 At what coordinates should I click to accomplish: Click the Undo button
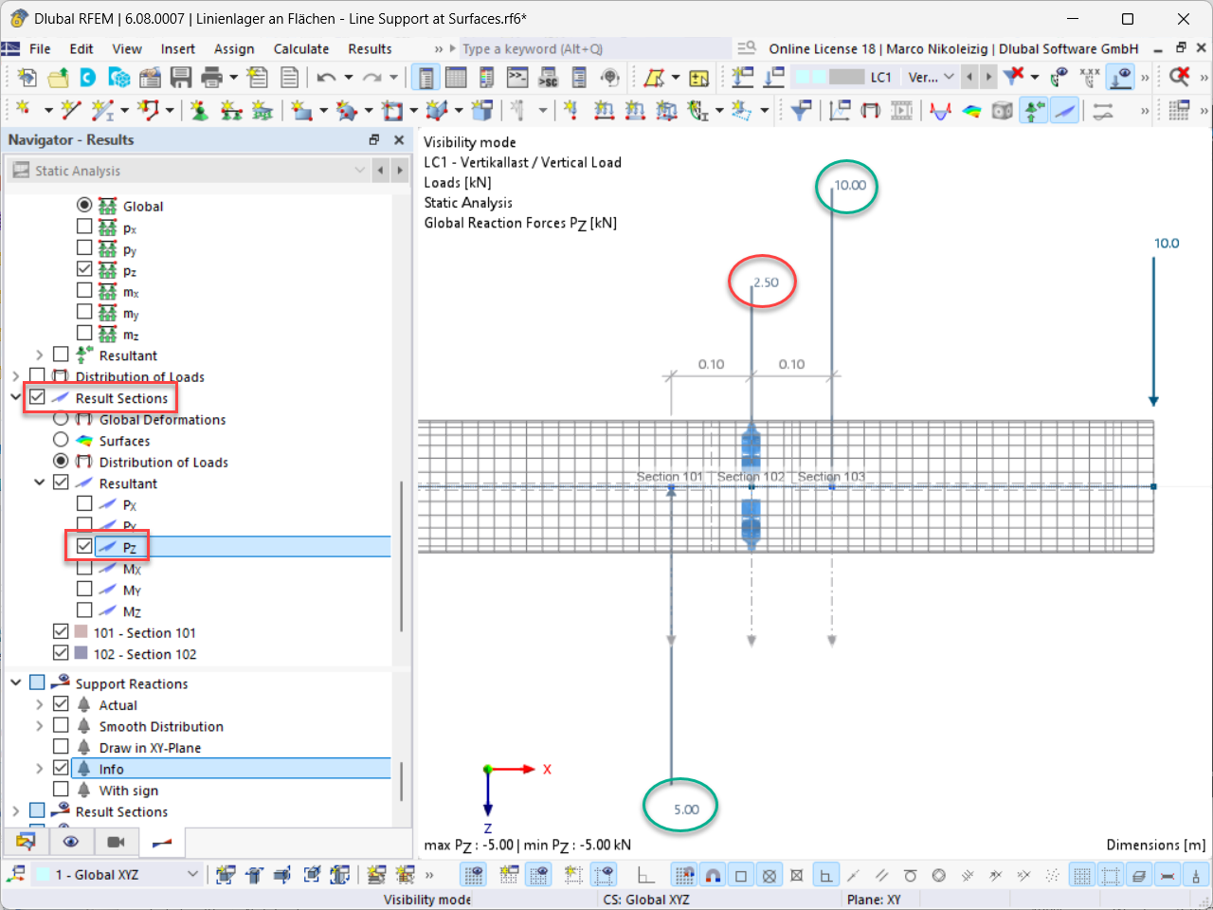(x=326, y=76)
